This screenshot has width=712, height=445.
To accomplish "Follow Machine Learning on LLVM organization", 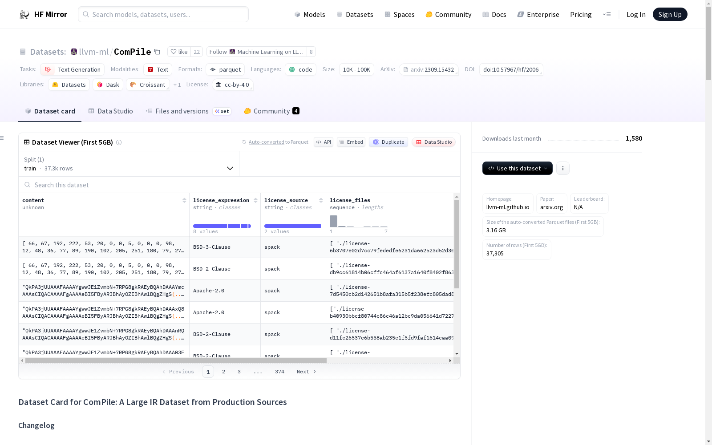I will [257, 52].
